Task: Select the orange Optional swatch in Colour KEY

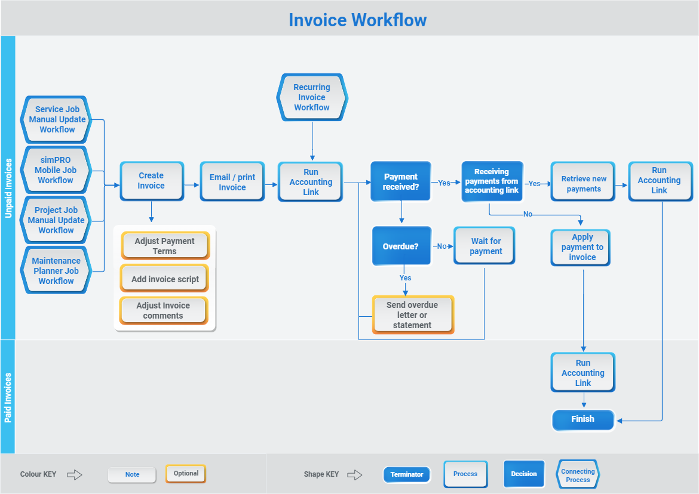Action: click(x=185, y=473)
